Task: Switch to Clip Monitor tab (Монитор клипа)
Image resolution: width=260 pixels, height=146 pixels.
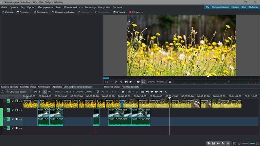Action: click(112, 87)
